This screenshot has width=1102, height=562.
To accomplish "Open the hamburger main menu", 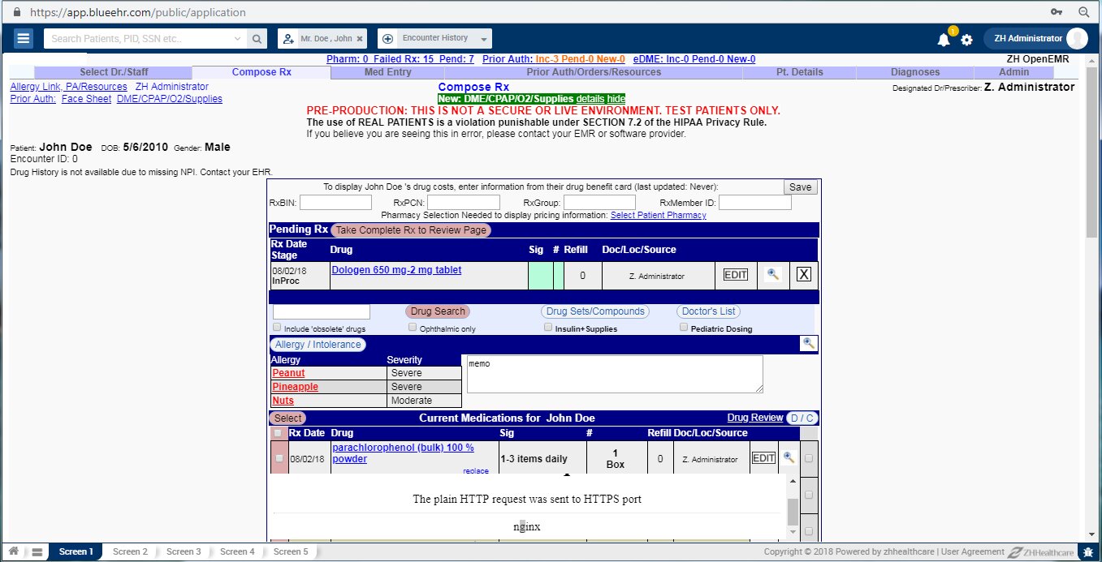I will pyautogui.click(x=23, y=38).
